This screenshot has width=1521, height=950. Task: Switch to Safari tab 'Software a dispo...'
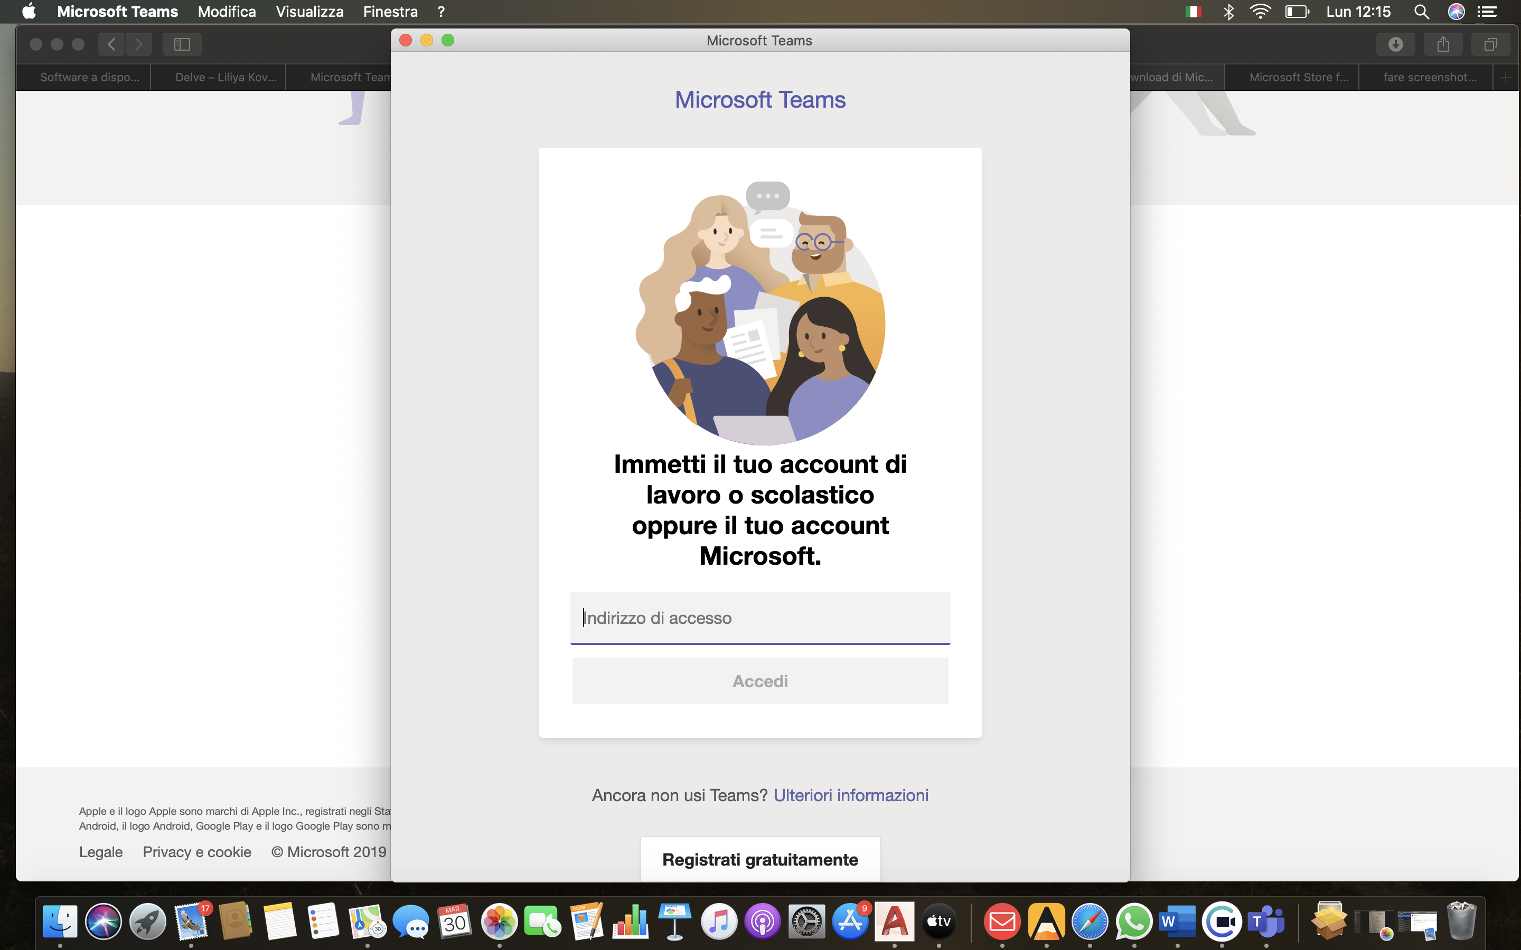click(83, 77)
